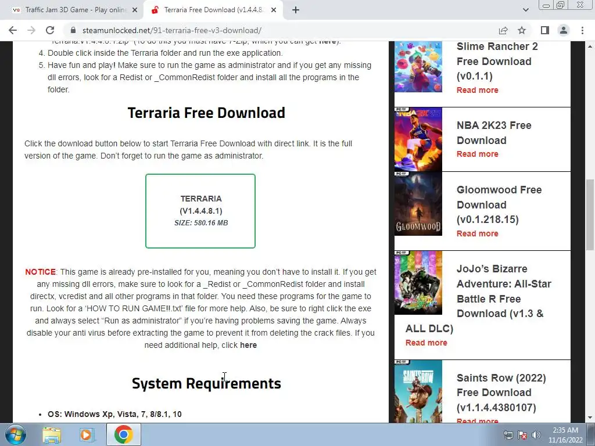595x446 pixels.
Task: Open NBA 2K23 Free Download title
Action: (494, 133)
